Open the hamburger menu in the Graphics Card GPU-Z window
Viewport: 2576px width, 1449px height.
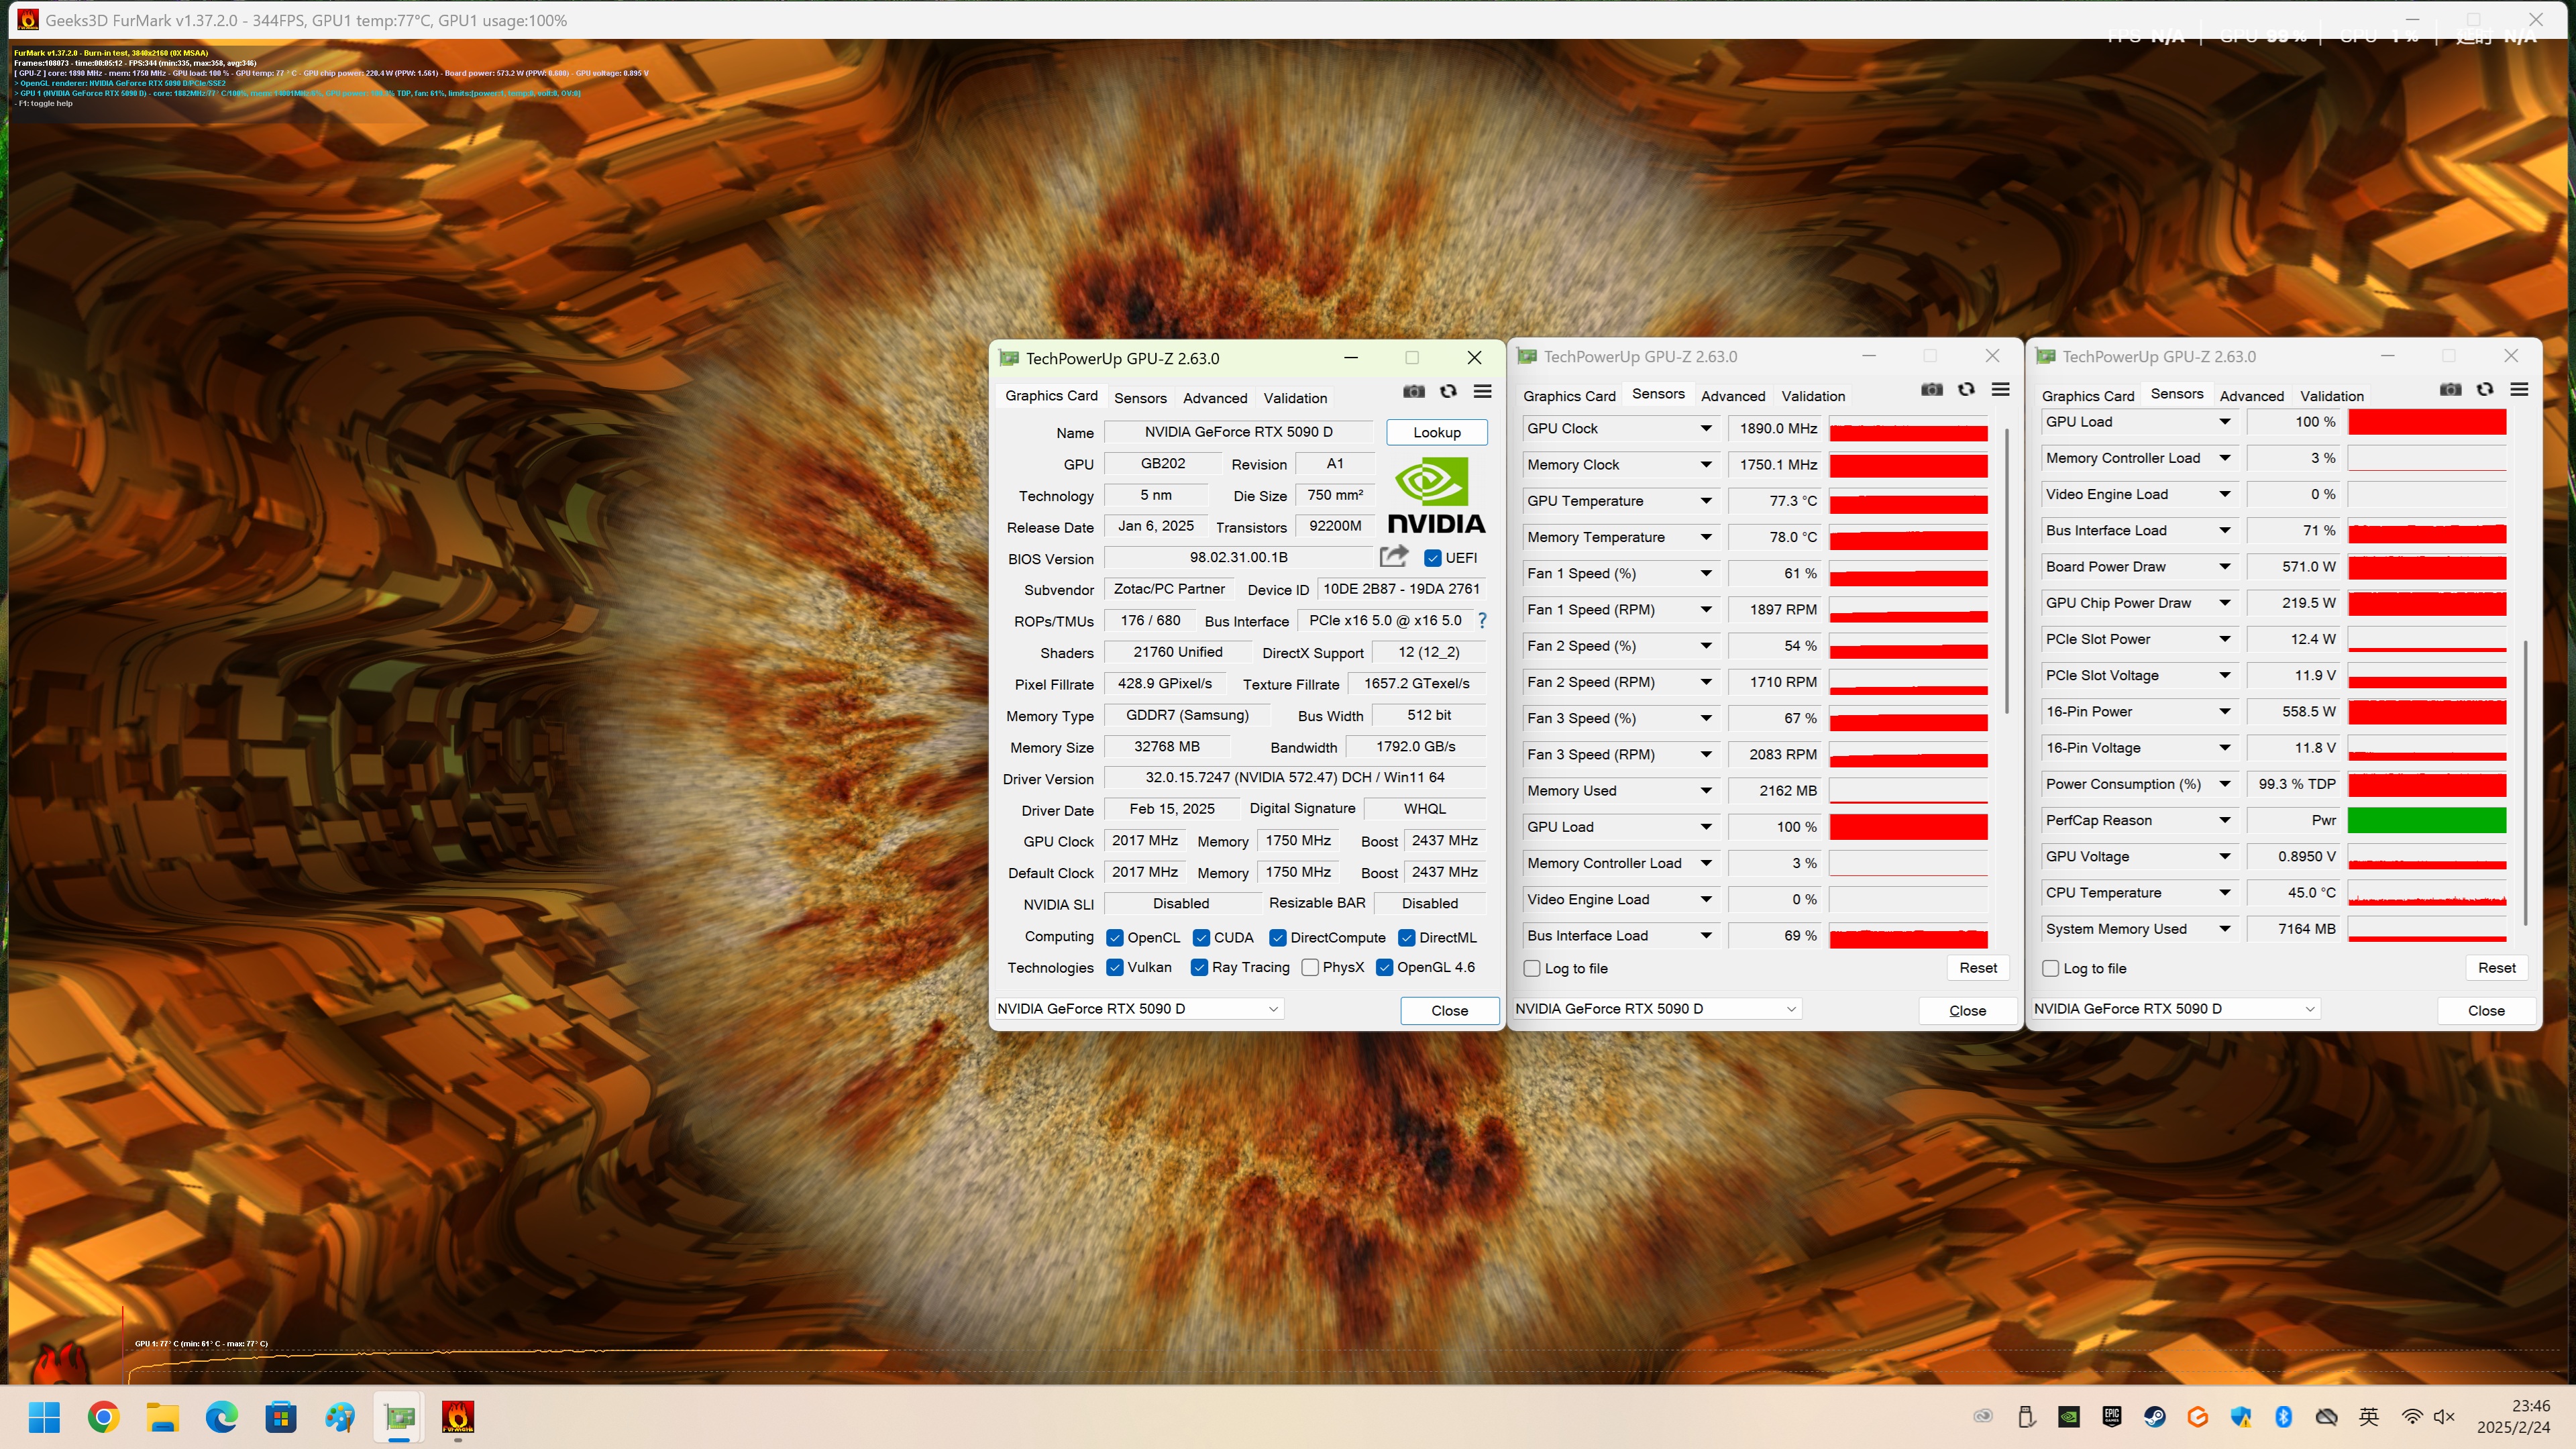(x=1483, y=391)
